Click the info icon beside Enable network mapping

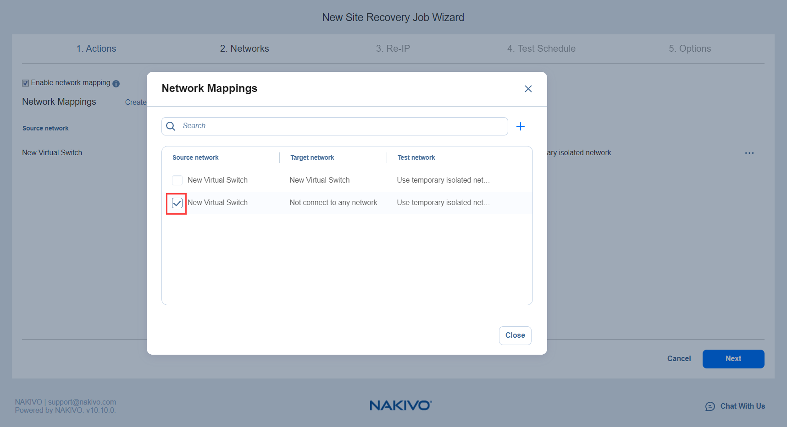click(x=116, y=83)
